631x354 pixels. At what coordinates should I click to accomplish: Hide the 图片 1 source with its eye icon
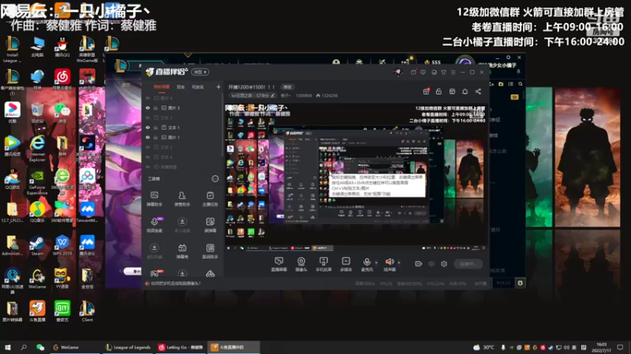tap(147, 137)
